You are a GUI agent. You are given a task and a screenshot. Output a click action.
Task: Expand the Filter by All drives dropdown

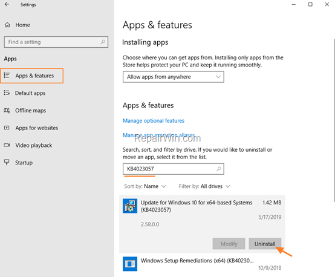click(x=204, y=186)
